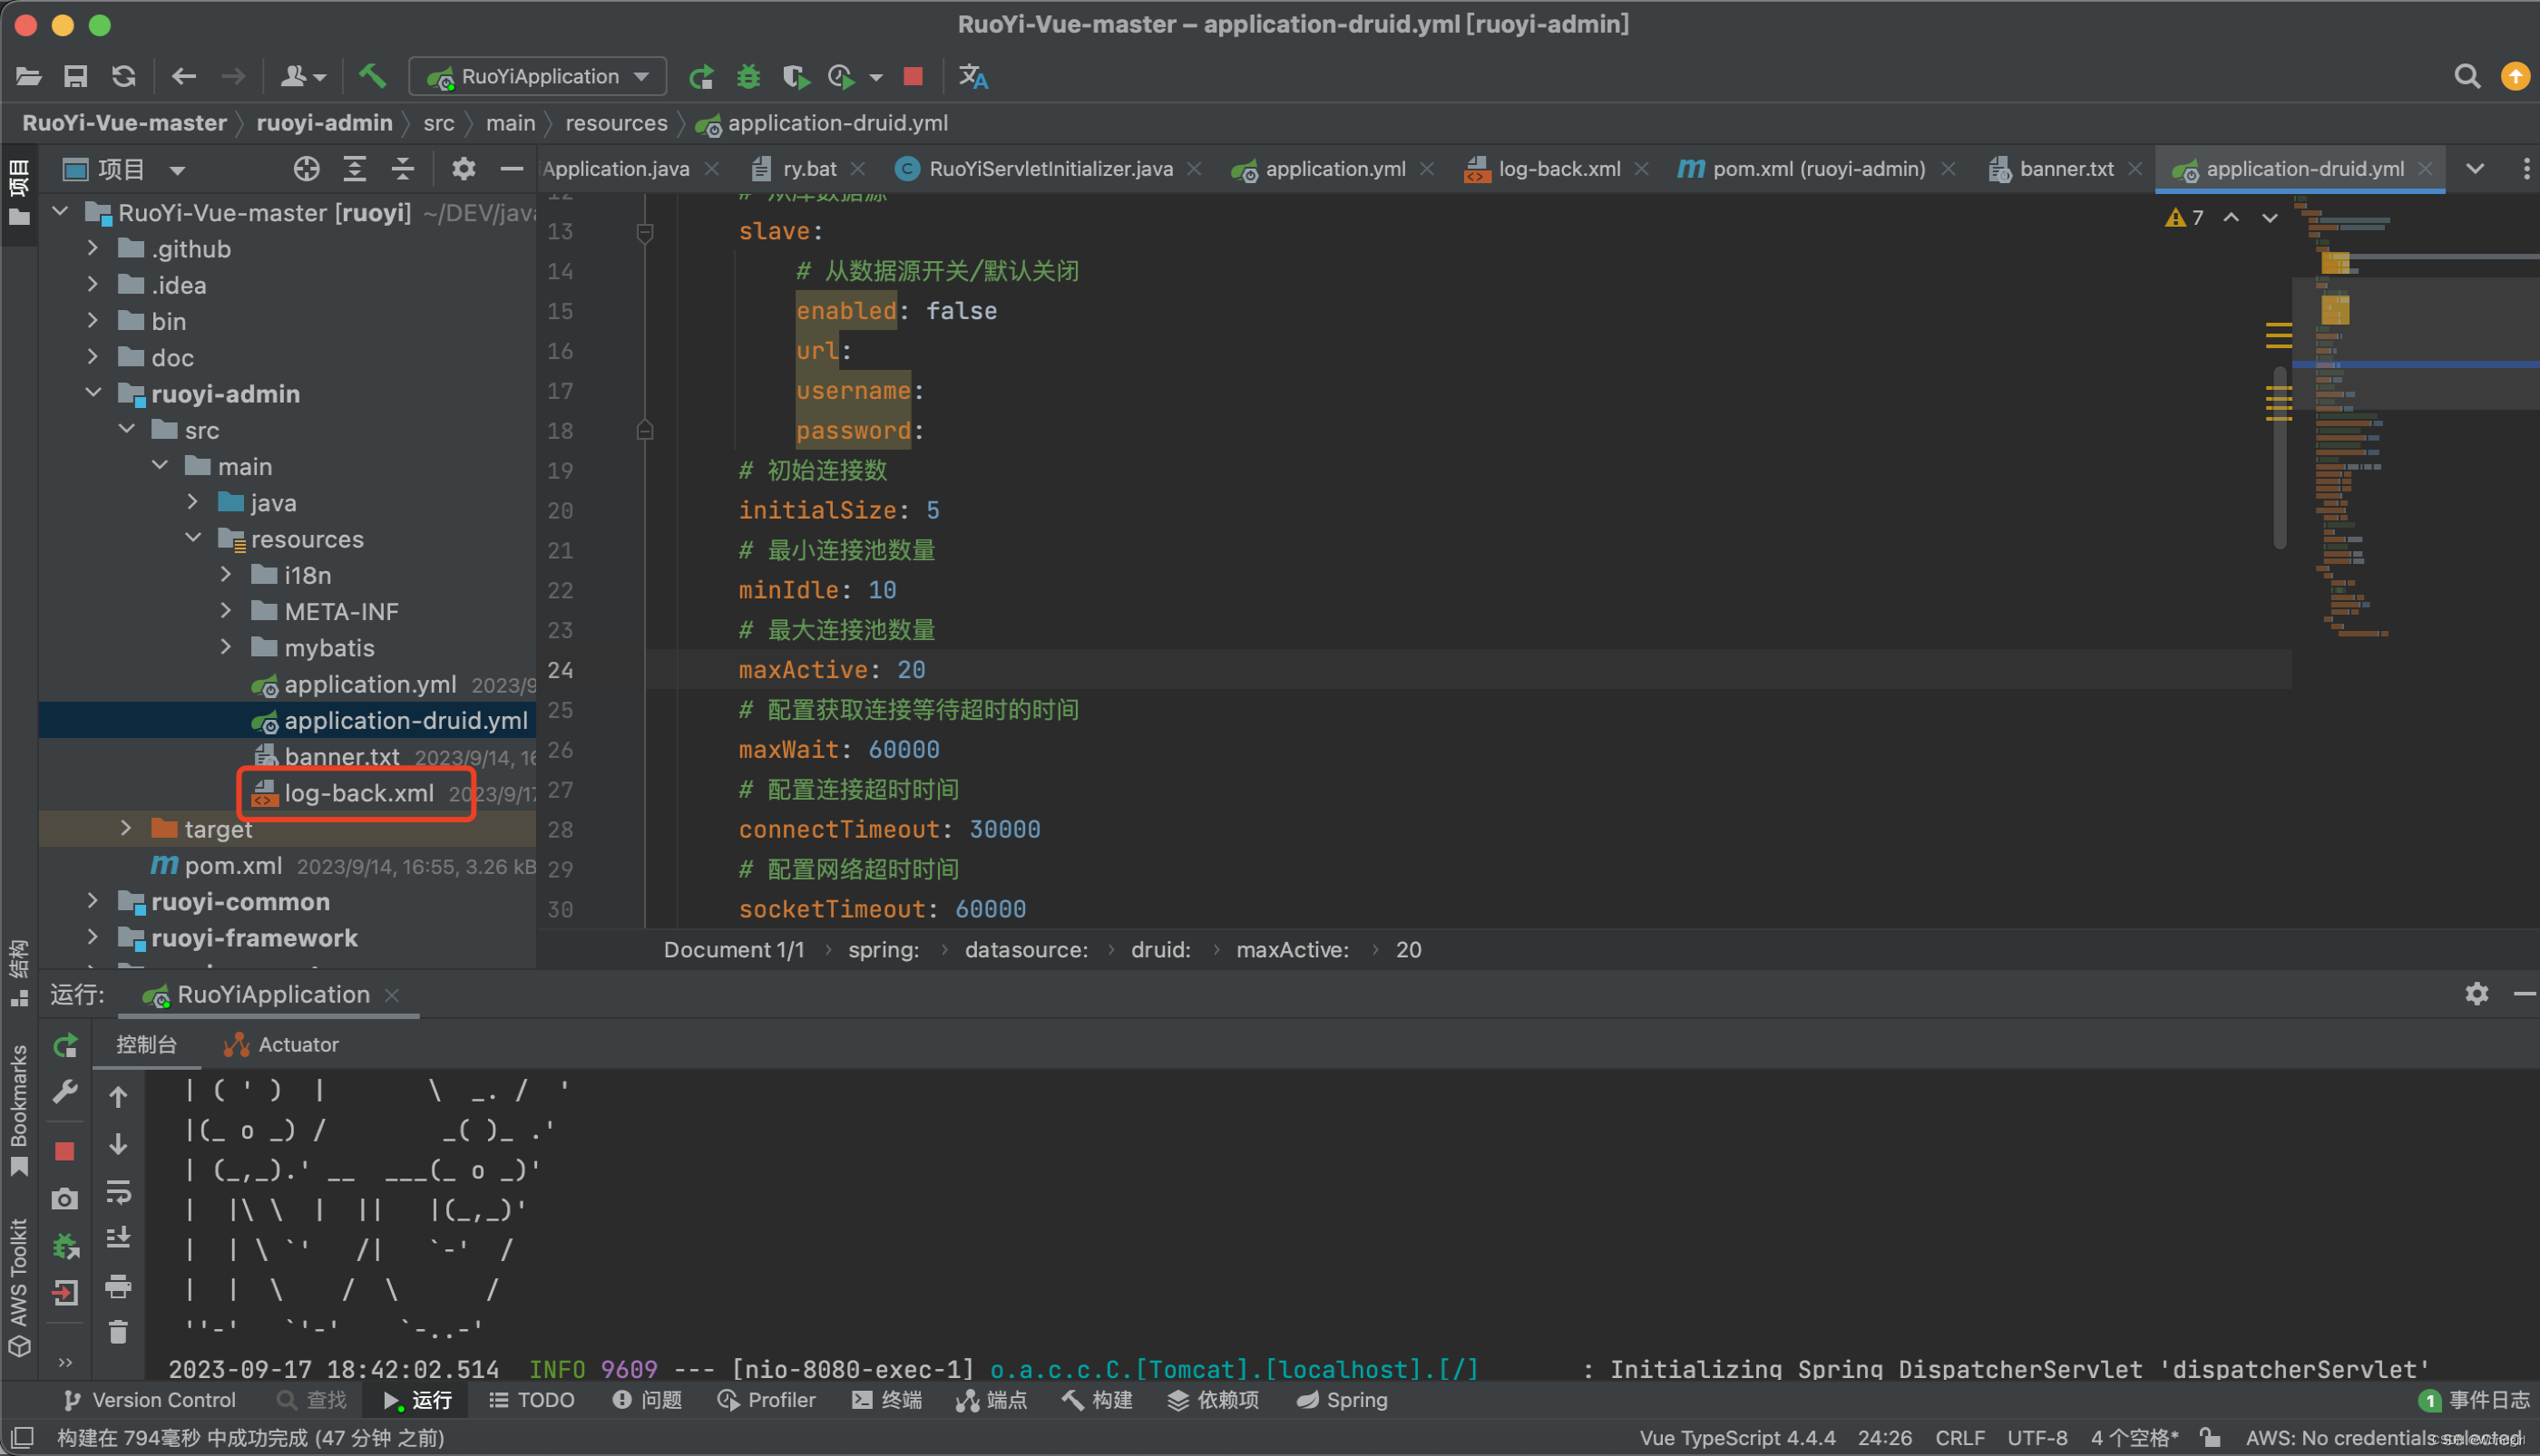
Task: Switch to the application.yml editor tab
Action: click(x=1334, y=169)
